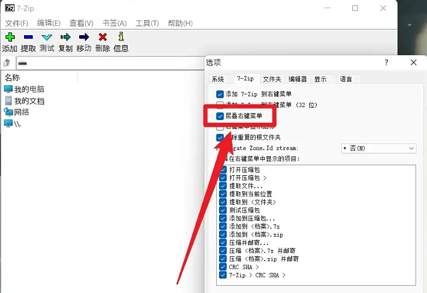
Task: Click the green Add (添加) toolbar icon
Action: pos(10,37)
